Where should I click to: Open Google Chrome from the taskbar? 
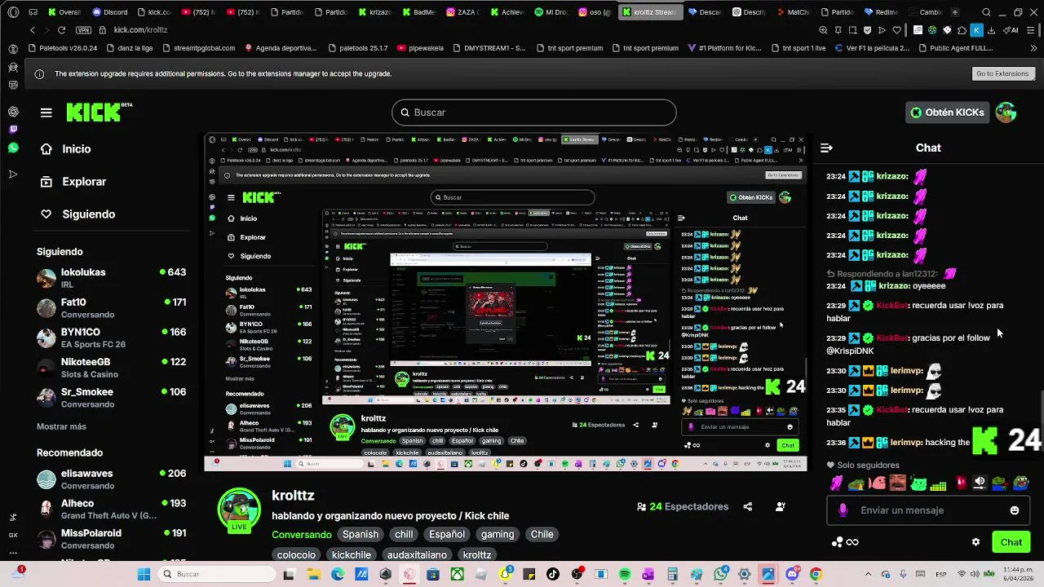coord(816,574)
